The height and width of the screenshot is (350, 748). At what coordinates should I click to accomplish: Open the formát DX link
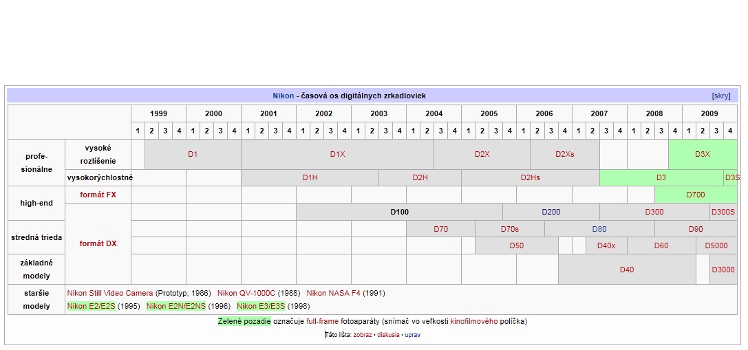(98, 243)
